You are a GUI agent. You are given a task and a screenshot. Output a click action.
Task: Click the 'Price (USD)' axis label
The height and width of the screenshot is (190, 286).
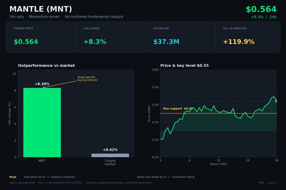pos(149,114)
